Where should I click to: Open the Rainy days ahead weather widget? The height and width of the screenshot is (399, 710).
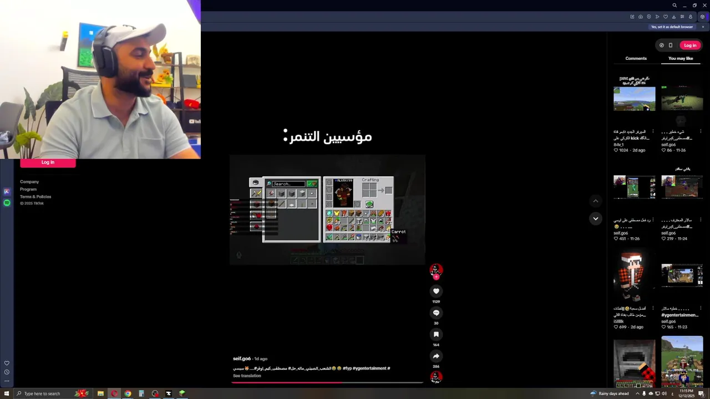(x=609, y=393)
